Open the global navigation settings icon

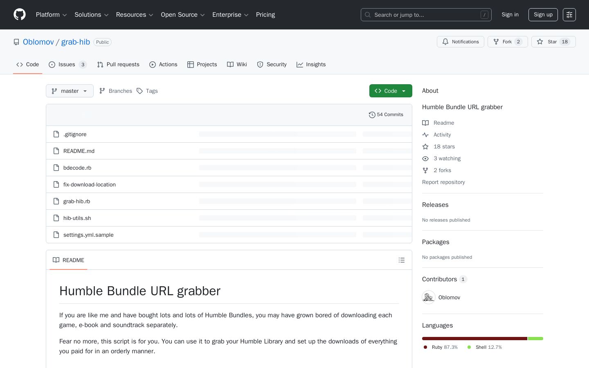coord(569,15)
